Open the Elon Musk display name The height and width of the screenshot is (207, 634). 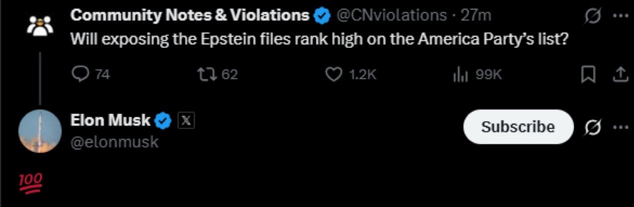(111, 120)
